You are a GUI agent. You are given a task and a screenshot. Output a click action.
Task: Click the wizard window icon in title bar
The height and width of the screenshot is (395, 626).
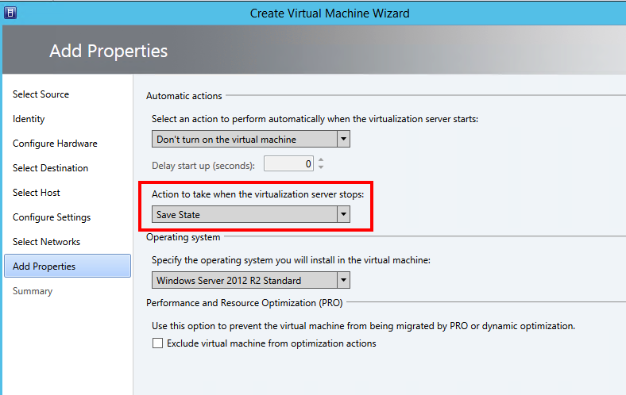tap(10, 13)
